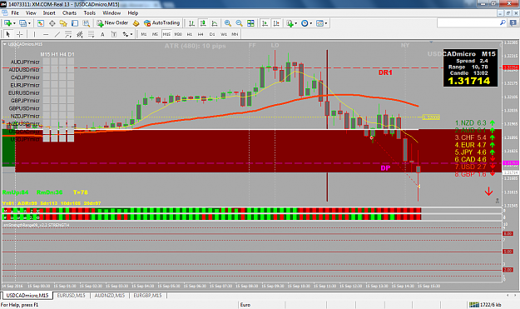Expand the New Chart dropdown arrow
Screen dimensions: 520x309
point(14,23)
